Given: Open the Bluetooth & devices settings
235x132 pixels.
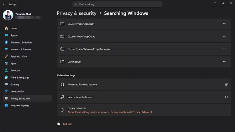Looking at the screenshot, I should 21,43.
